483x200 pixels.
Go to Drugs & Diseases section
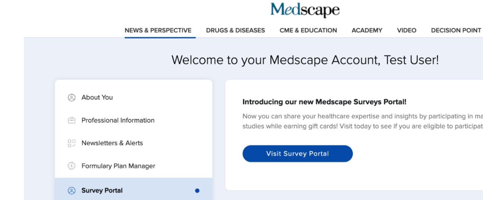click(235, 31)
